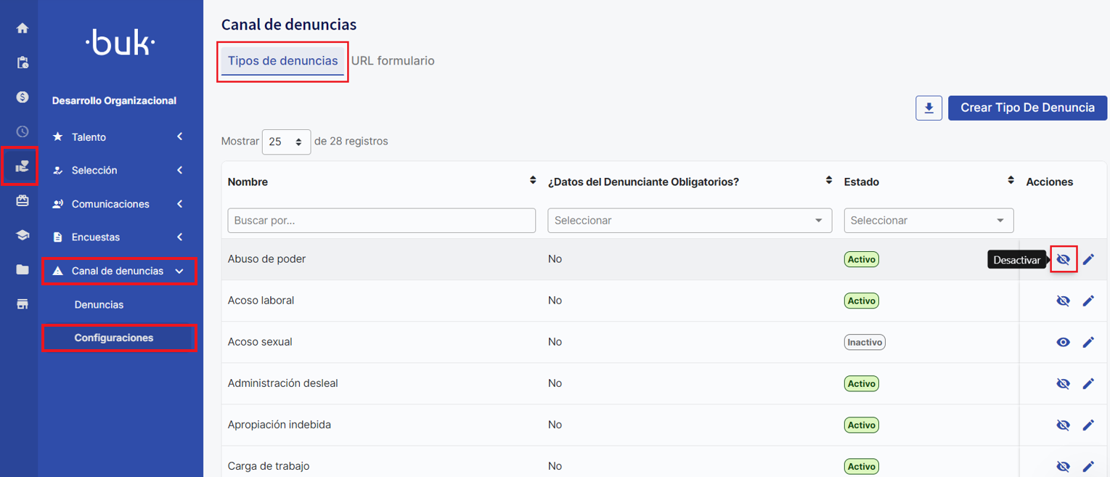Screen dimensions: 1110x477
Task: Open the dollar coin payroll icon
Action: 23,97
